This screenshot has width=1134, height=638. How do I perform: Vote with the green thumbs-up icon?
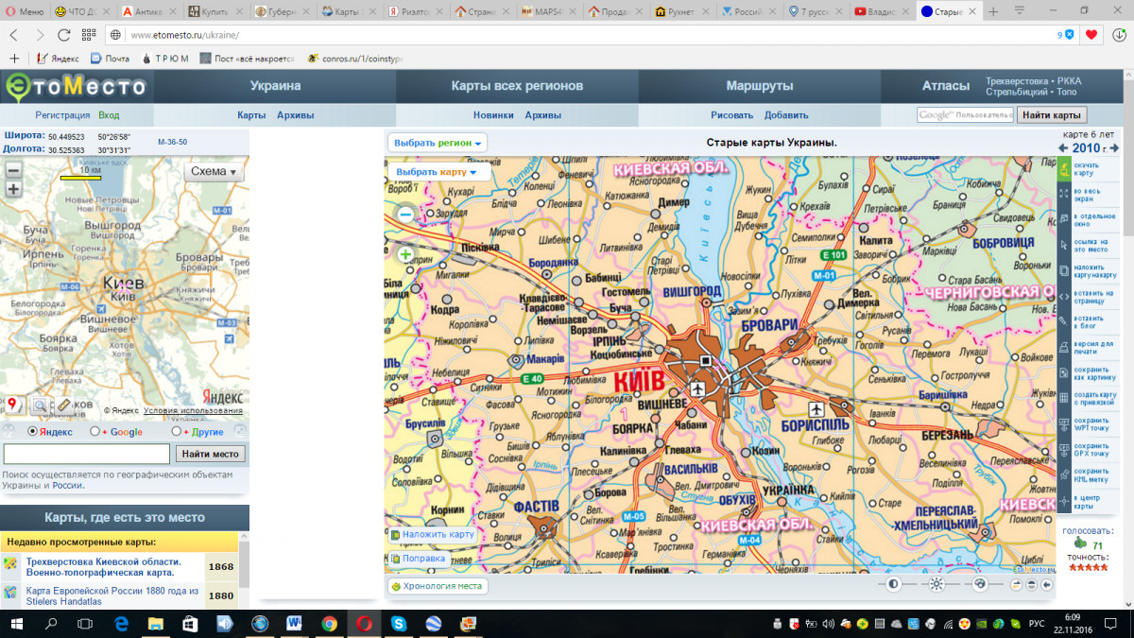[1080, 543]
